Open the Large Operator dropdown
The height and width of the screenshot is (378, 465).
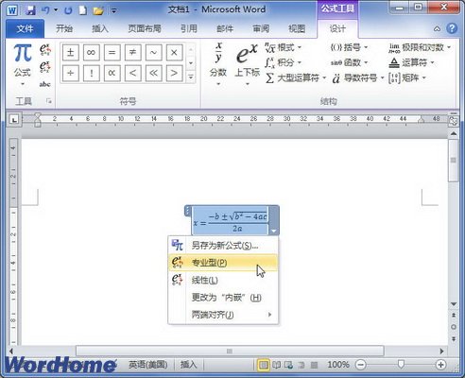point(296,77)
